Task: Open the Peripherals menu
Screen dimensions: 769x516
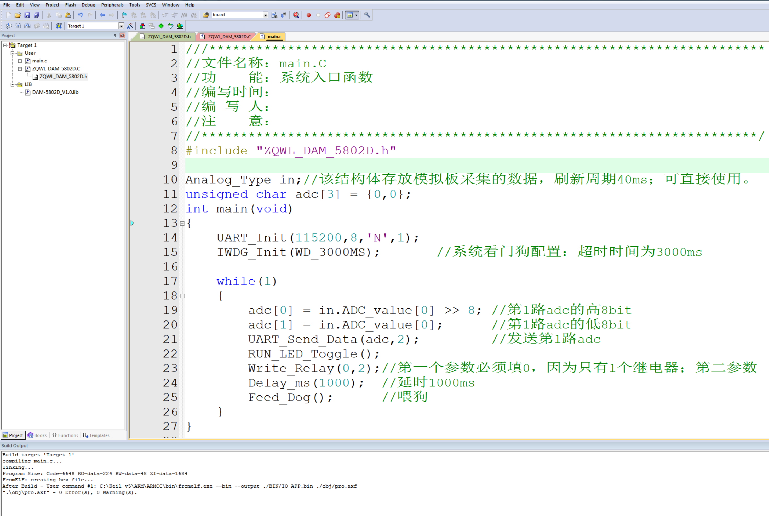Action: pos(112,5)
